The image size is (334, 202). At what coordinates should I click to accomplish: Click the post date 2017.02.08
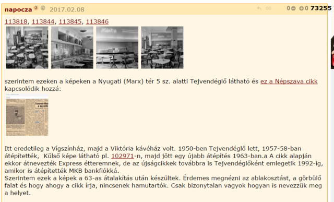[67, 9]
